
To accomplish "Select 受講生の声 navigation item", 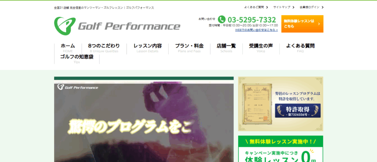I will pyautogui.click(x=261, y=48).
